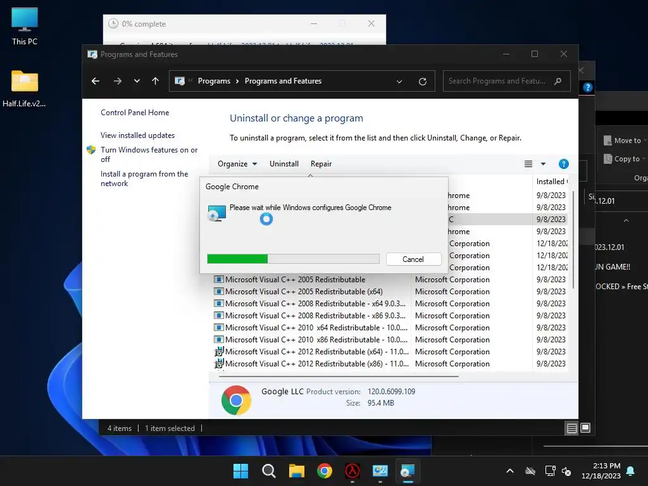The height and width of the screenshot is (486, 648).
Task: Collapse chevron in background Explorer pane
Action: click(626, 221)
